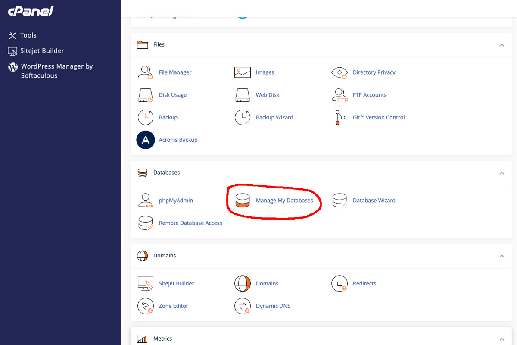This screenshot has height=345, width=517.
Task: Open the Sitejet Builder icon in Domains
Action: click(x=146, y=283)
